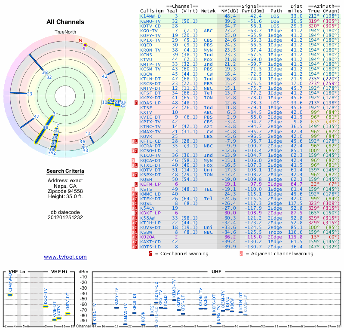Click the channel 6 dot on radar plot
The width and height of the screenshot is (344, 330).
[85, 45]
